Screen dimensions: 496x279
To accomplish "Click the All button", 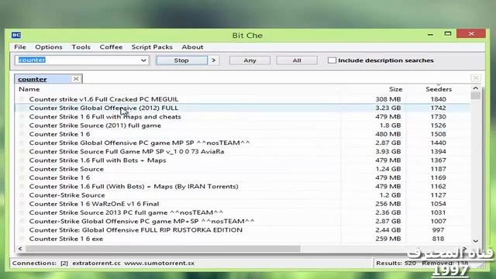I will (297, 60).
